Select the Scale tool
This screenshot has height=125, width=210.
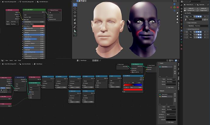pyautogui.click(x=75, y=20)
